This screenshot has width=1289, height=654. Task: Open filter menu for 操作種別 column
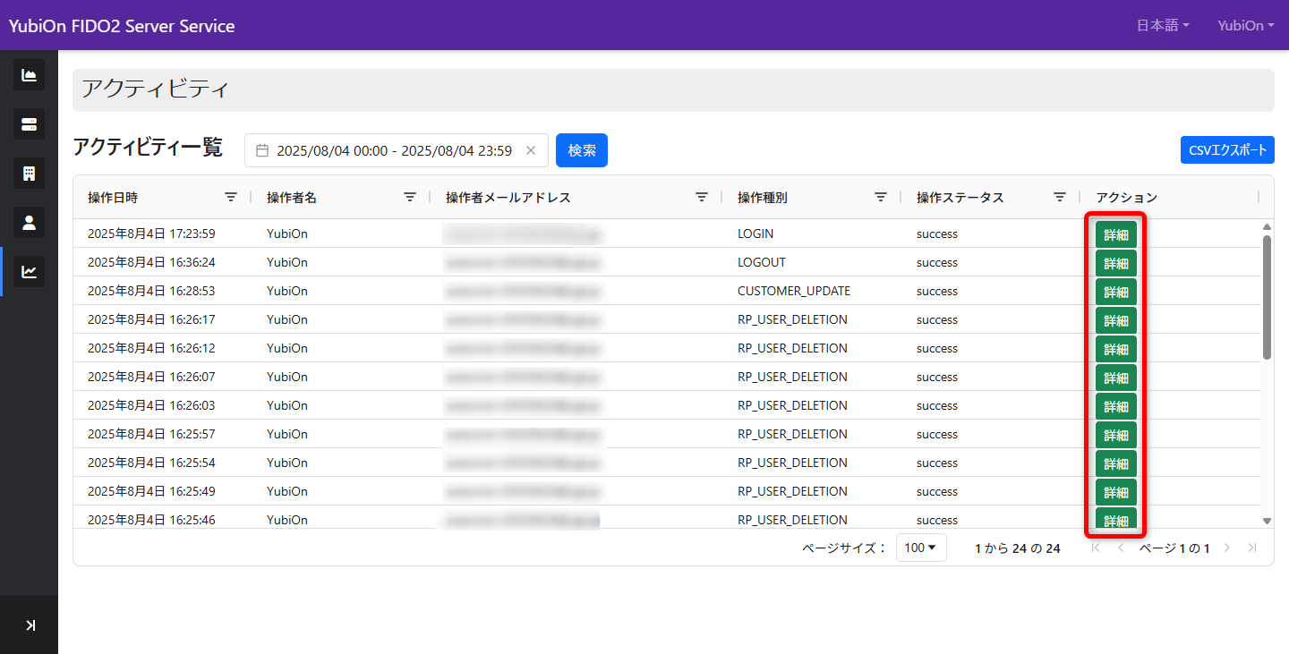point(881,197)
